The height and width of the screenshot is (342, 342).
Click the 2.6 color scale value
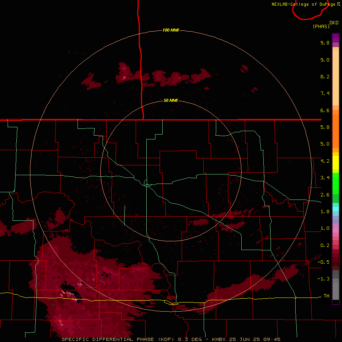click(x=325, y=195)
